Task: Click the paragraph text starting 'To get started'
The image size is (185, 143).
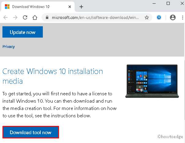Action: (x=59, y=105)
